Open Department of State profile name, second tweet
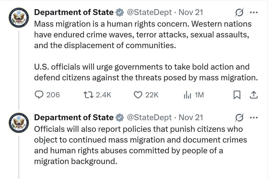The image size is (272, 179). click(73, 117)
